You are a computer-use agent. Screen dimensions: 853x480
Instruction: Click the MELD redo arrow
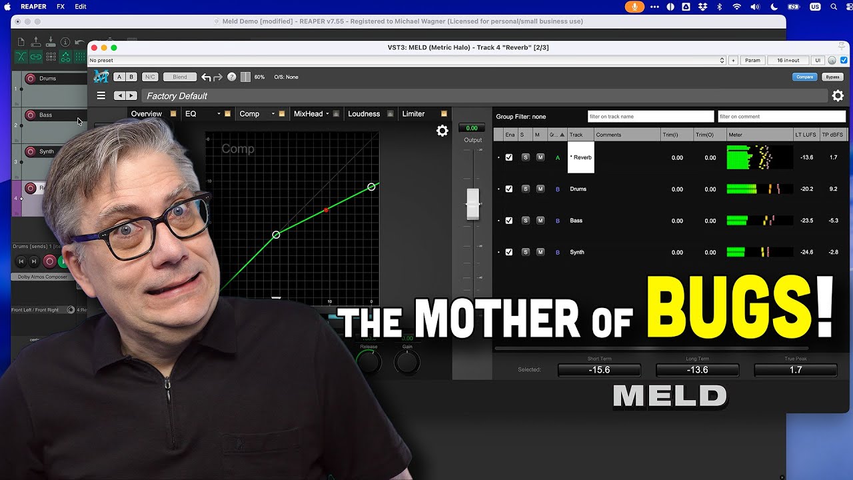[218, 77]
